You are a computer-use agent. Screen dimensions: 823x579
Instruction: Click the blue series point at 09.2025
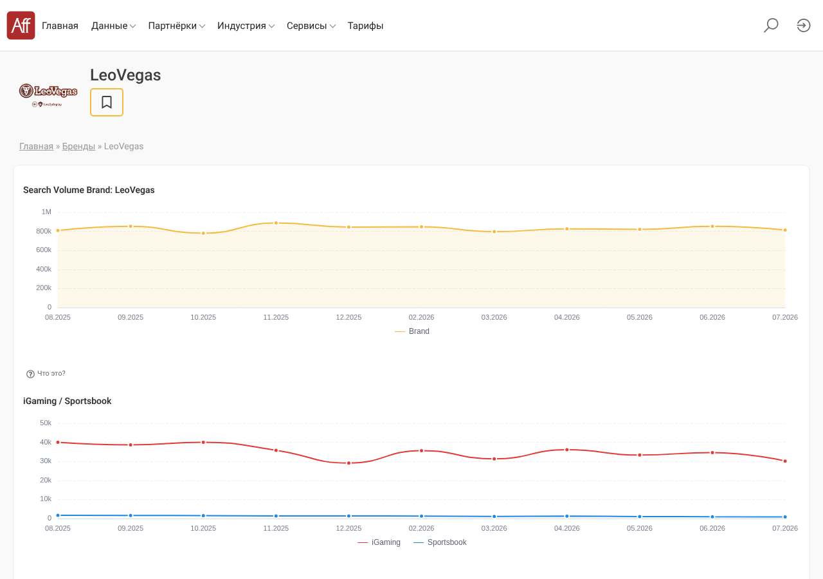point(131,515)
